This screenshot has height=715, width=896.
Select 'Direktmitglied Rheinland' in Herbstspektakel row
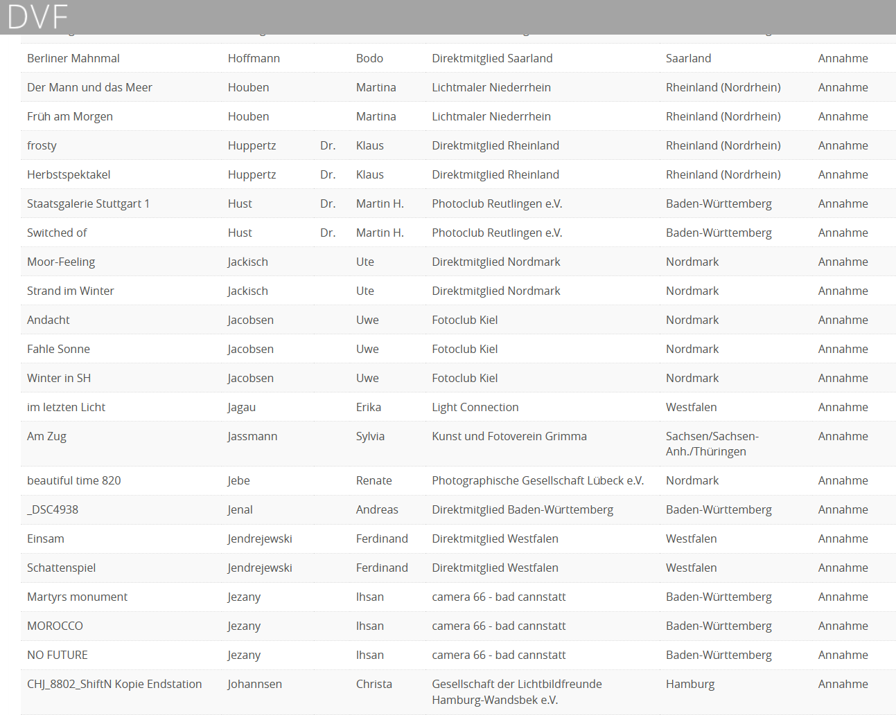click(x=495, y=174)
